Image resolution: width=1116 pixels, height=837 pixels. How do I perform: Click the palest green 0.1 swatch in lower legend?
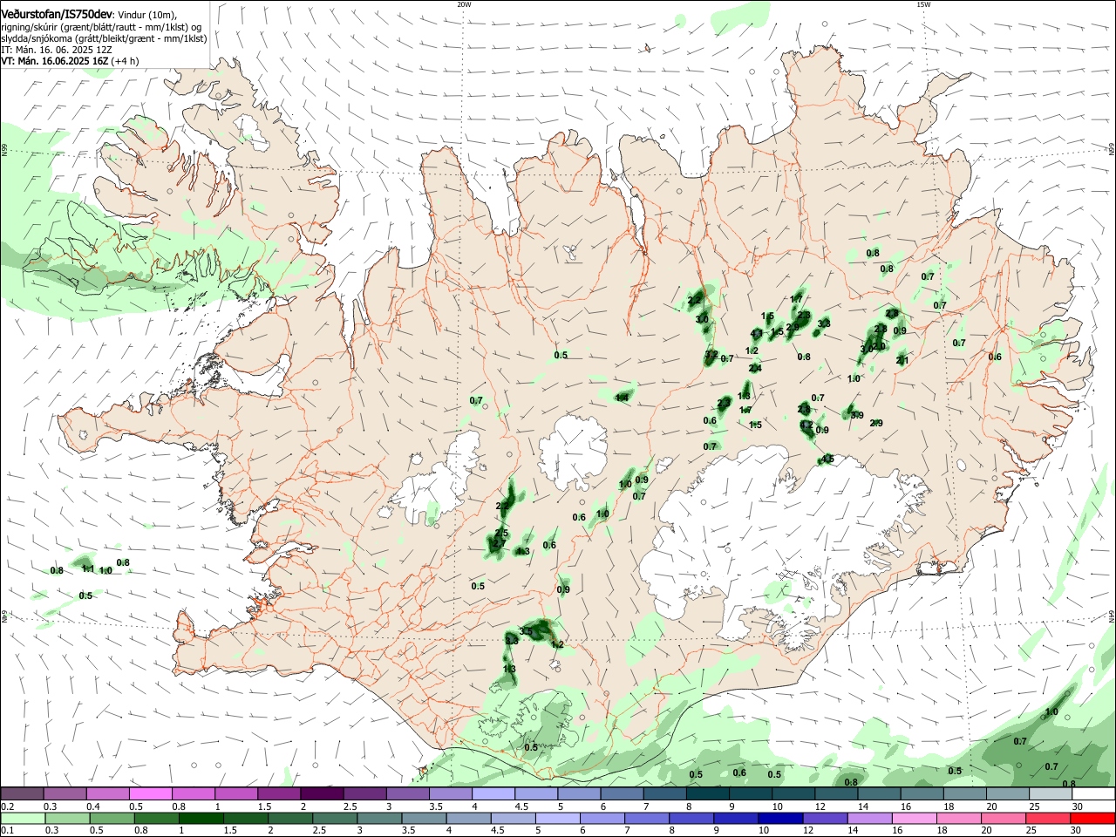(22, 818)
